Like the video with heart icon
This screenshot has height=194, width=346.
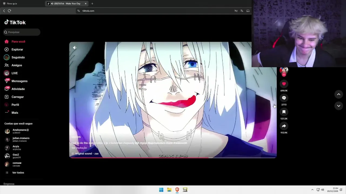click(284, 84)
